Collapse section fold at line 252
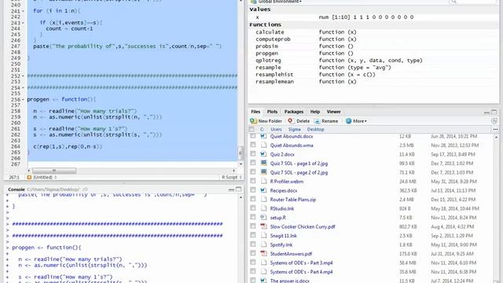The height and width of the screenshot is (283, 503). 23,76
